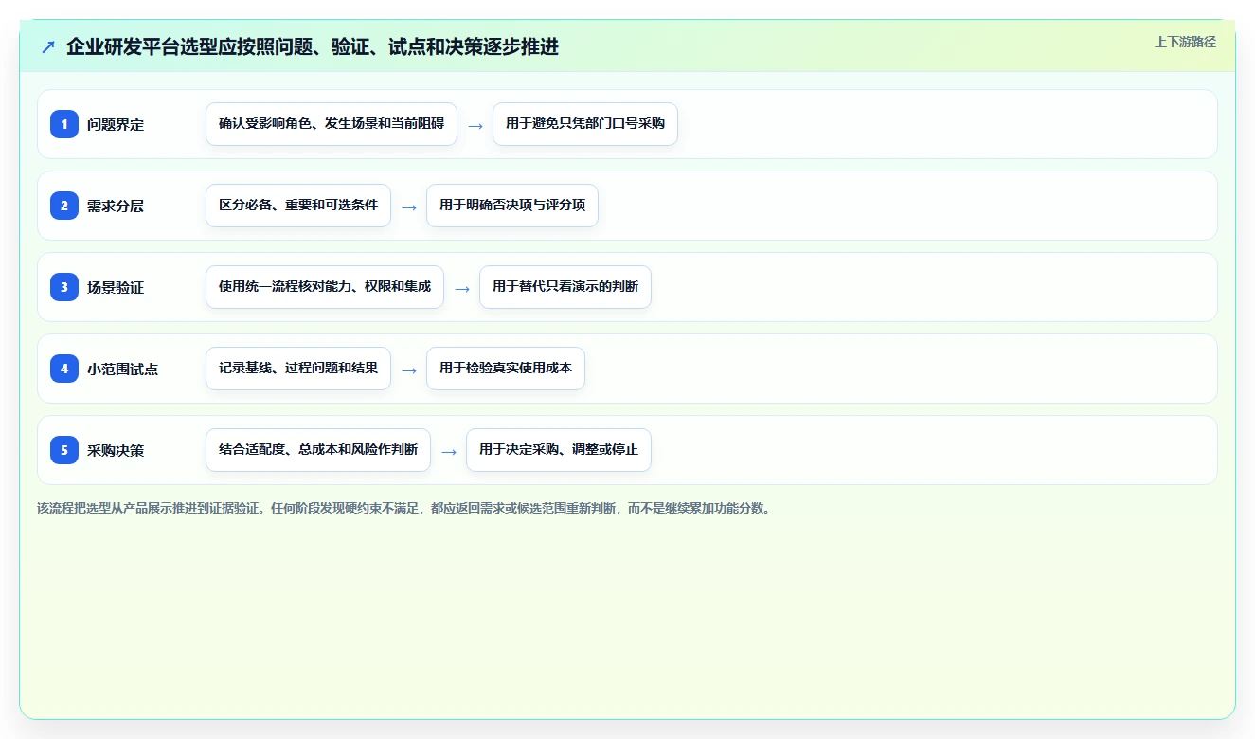Select step number 3 badge
This screenshot has height=739, width=1255.
click(64, 287)
